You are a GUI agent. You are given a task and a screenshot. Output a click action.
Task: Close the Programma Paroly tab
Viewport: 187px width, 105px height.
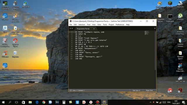(94, 29)
